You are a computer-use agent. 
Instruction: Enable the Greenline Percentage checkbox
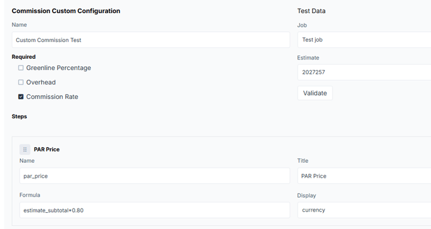21,68
